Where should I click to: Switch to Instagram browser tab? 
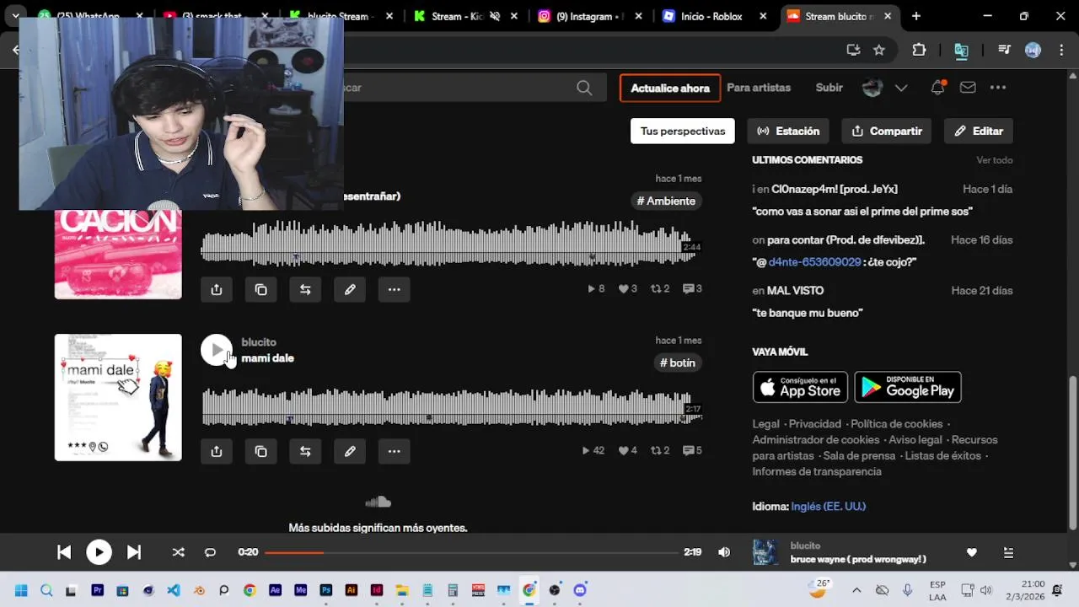[582, 16]
